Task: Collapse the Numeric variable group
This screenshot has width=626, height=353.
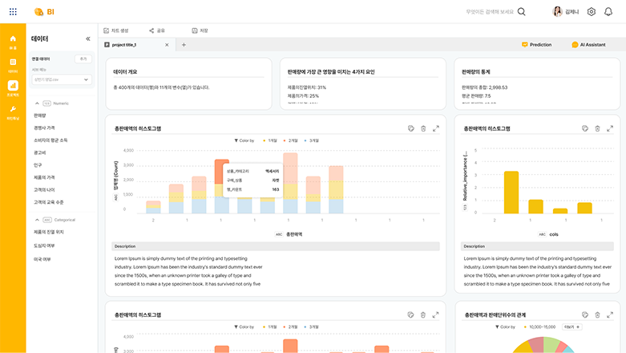Action: coord(37,103)
